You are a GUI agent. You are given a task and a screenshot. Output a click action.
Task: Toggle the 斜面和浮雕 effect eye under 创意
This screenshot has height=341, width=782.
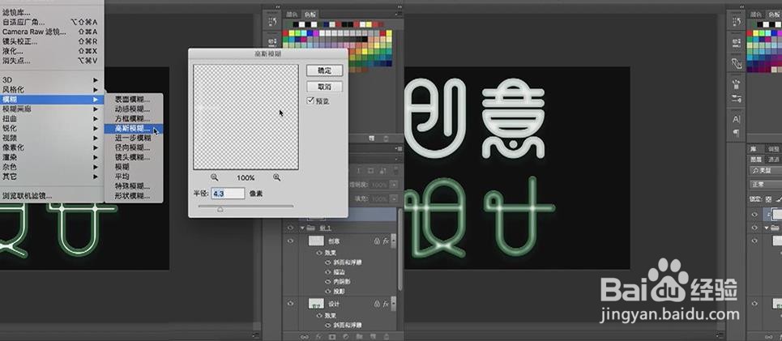328,262
